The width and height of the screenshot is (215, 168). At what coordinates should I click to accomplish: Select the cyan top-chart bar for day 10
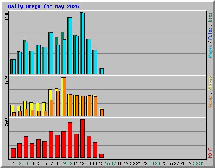coord(71,46)
